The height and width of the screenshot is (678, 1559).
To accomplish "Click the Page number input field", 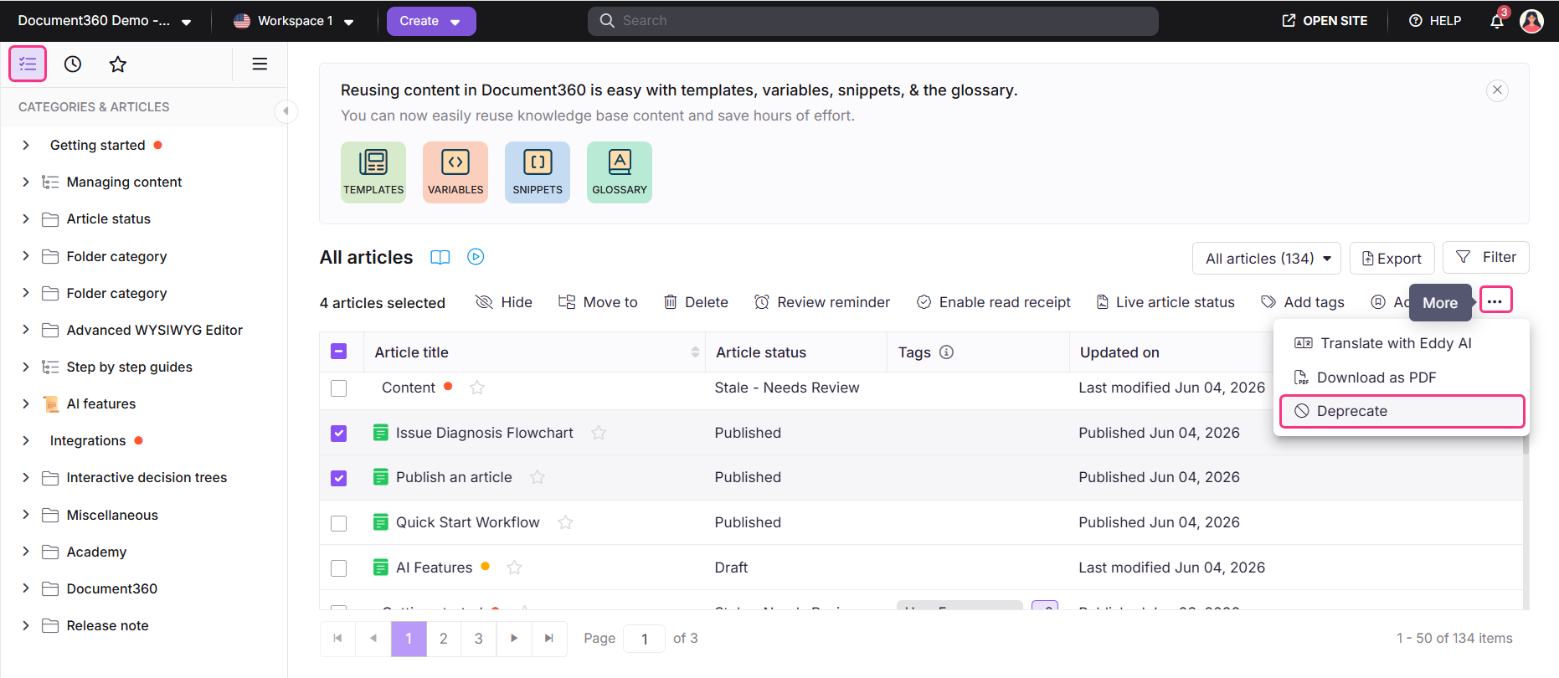I will [645, 639].
